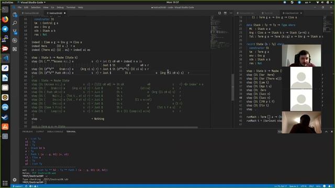Open the Extensions view in the activity bar

coord(15,49)
